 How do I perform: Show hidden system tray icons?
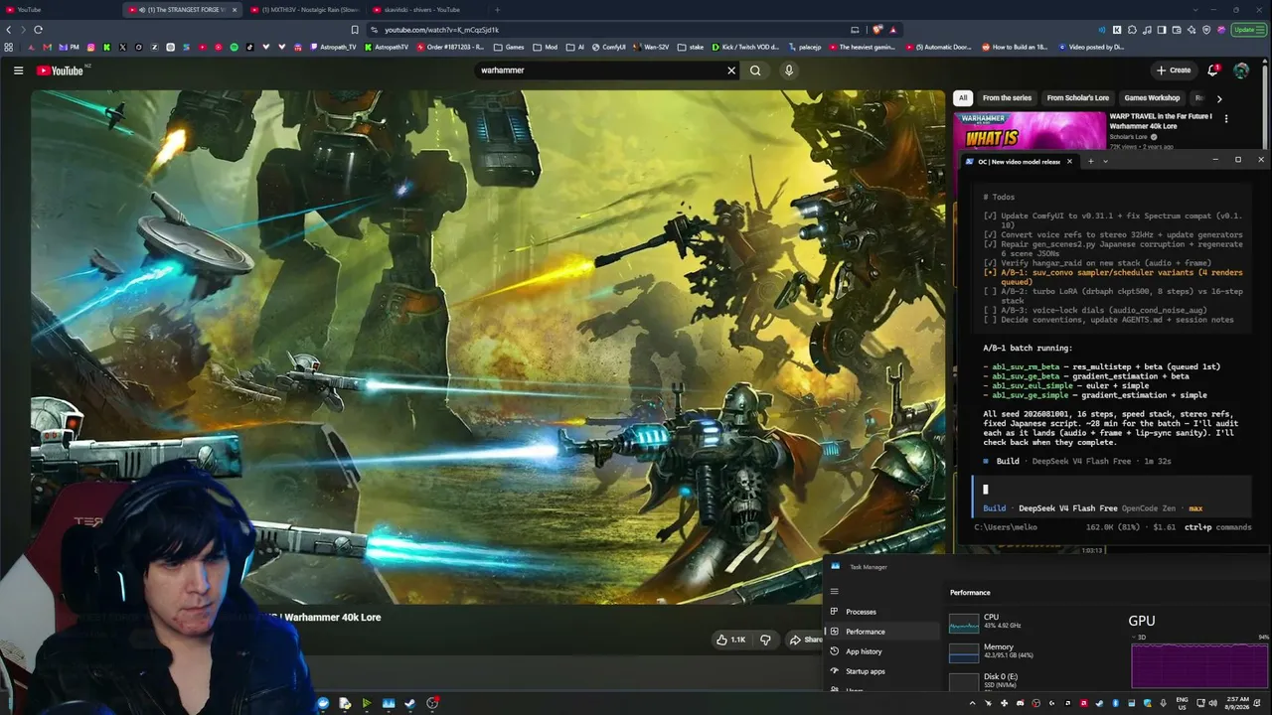point(973,703)
